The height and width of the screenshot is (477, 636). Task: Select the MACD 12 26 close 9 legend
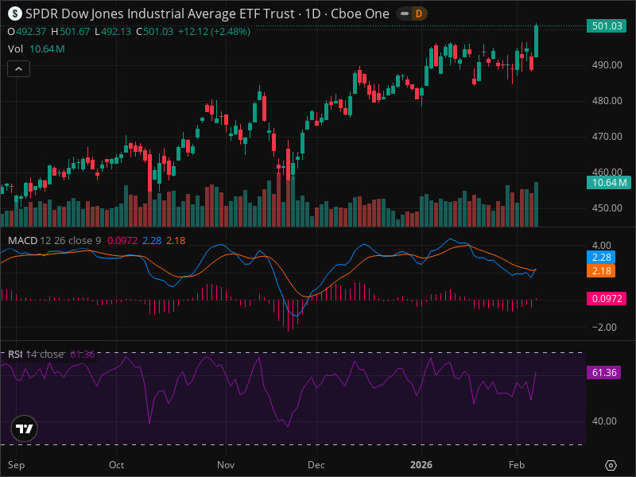point(54,241)
